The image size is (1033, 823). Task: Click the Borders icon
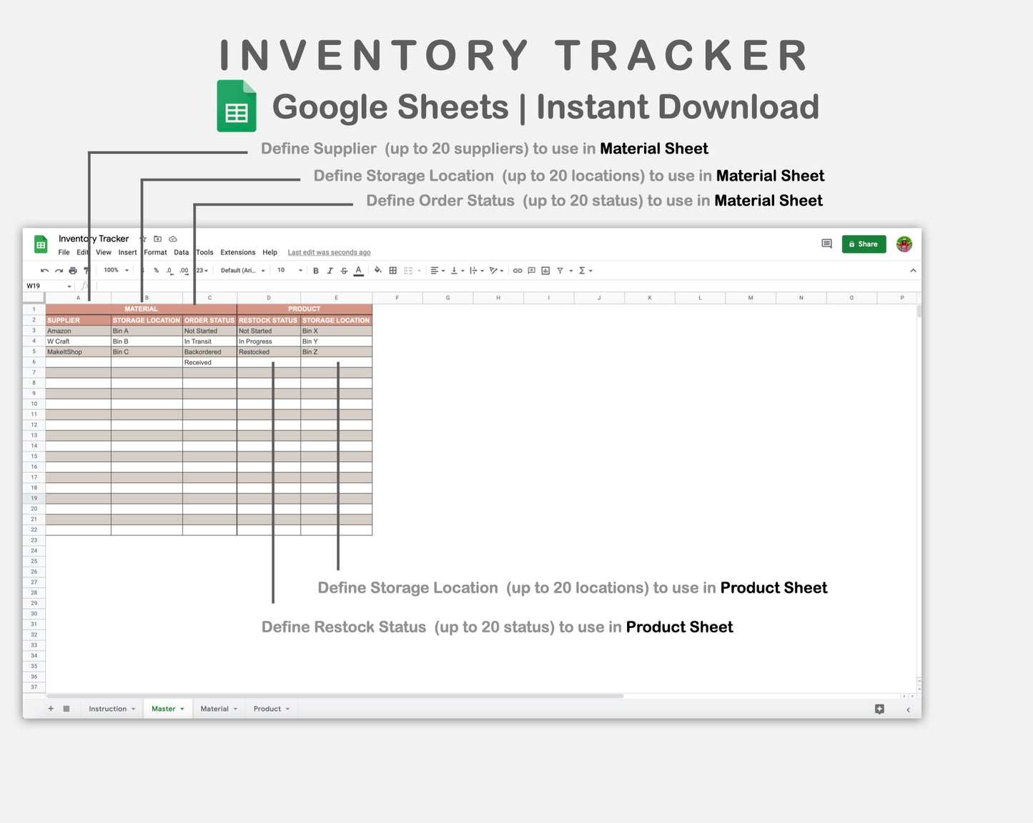(392, 270)
